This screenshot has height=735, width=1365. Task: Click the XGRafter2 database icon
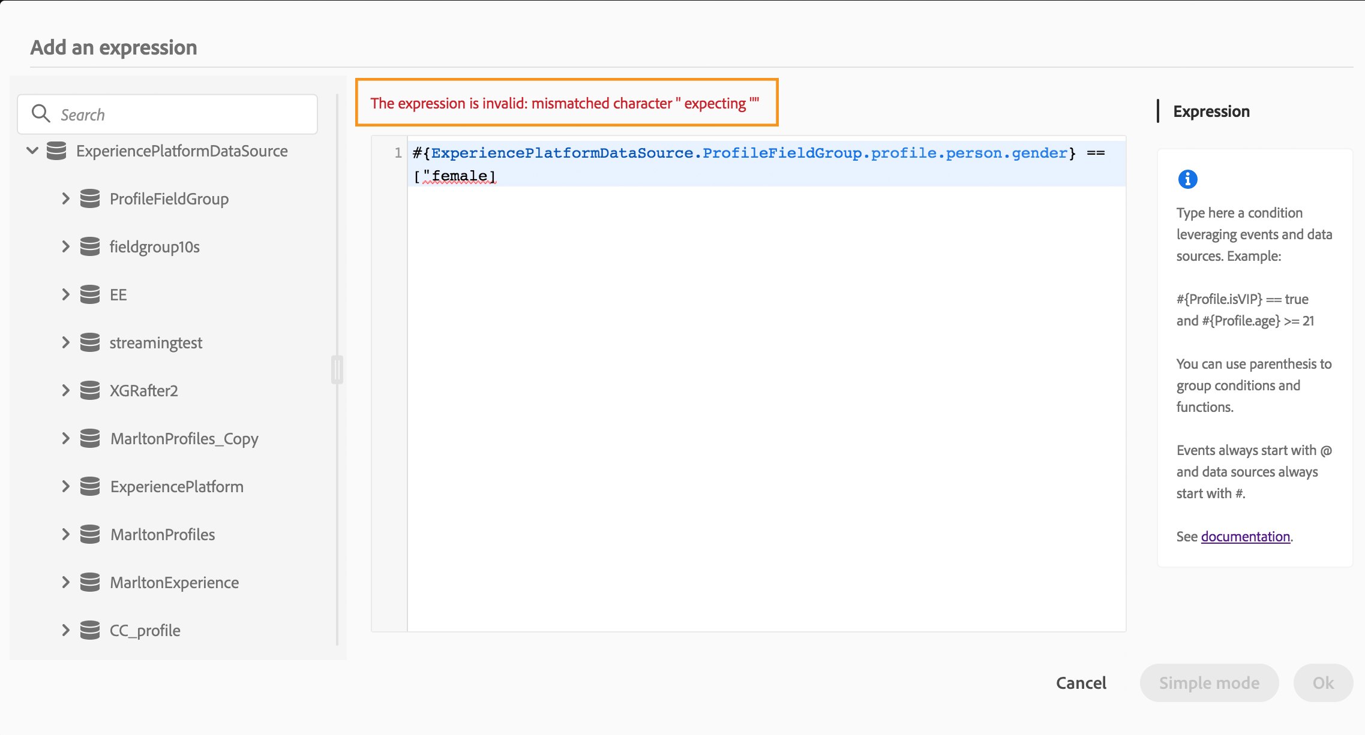pos(90,390)
